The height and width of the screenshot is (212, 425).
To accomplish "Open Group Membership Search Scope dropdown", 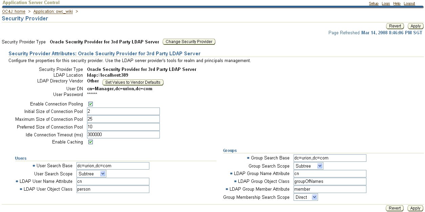I will tap(306, 197).
